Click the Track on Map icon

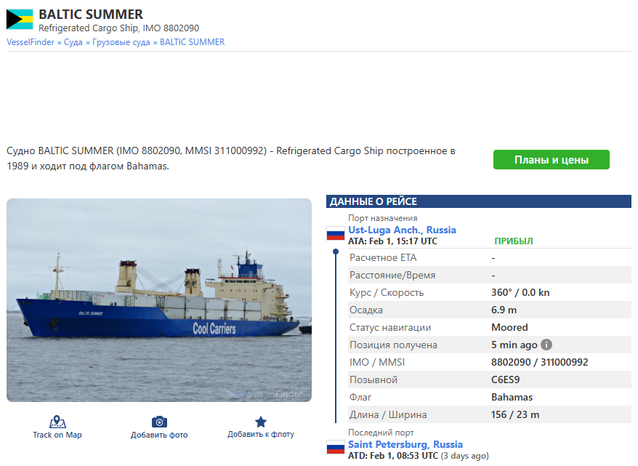[57, 422]
